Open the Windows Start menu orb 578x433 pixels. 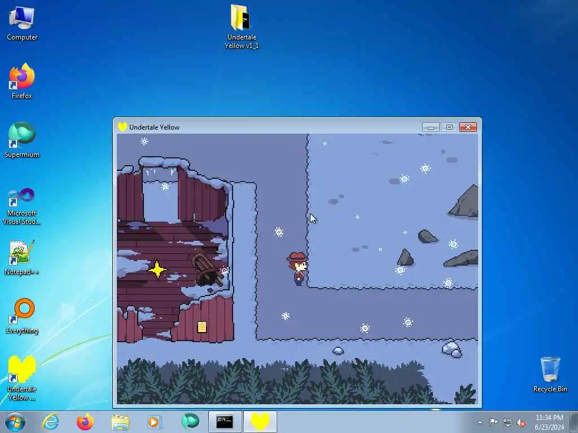(x=15, y=422)
